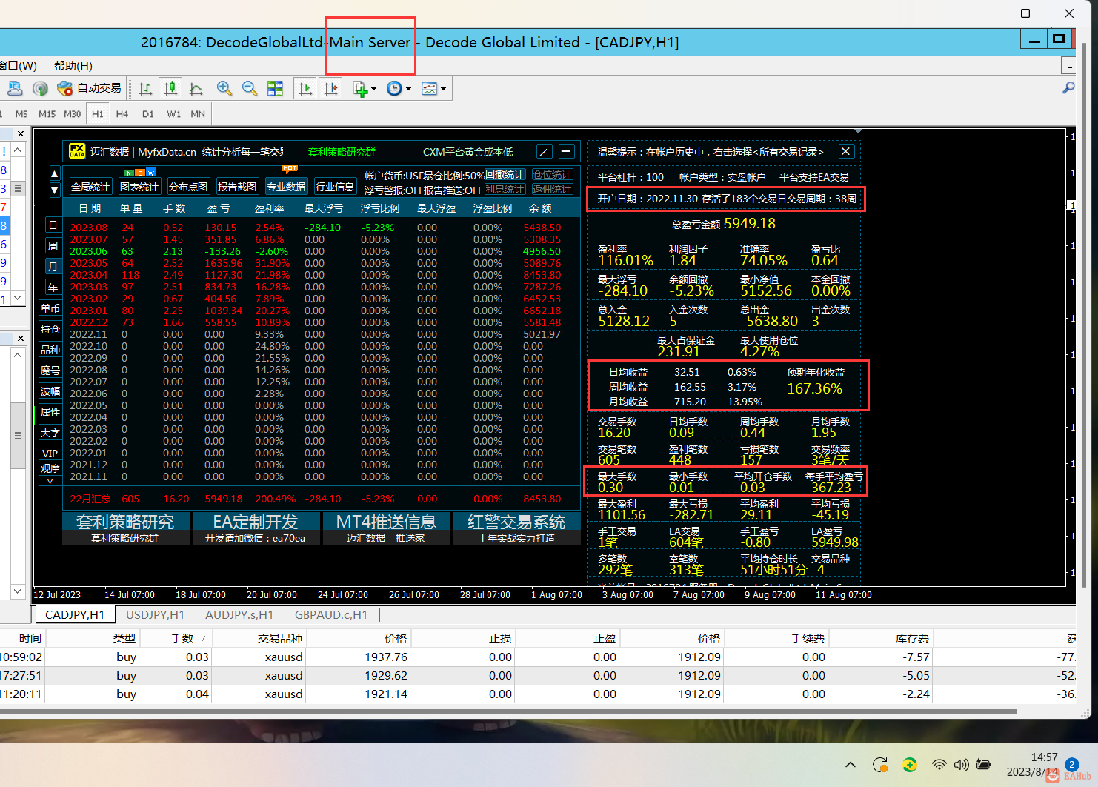The width and height of the screenshot is (1098, 787).
Task: Click the 图表统计 button
Action: [139, 187]
